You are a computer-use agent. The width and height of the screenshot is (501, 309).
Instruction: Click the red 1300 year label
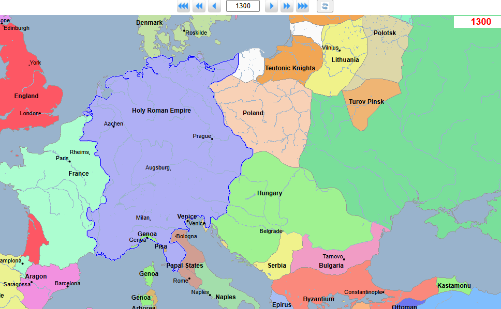click(481, 22)
